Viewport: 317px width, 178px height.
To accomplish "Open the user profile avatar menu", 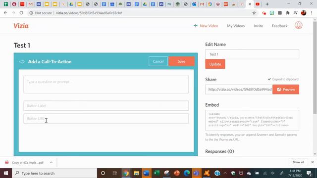I will point(298,25).
